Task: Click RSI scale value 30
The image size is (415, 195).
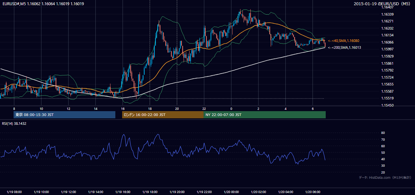Action: click(383, 166)
